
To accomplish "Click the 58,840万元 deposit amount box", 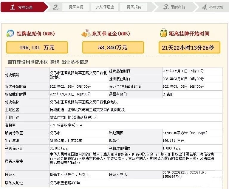I will click(113, 48).
